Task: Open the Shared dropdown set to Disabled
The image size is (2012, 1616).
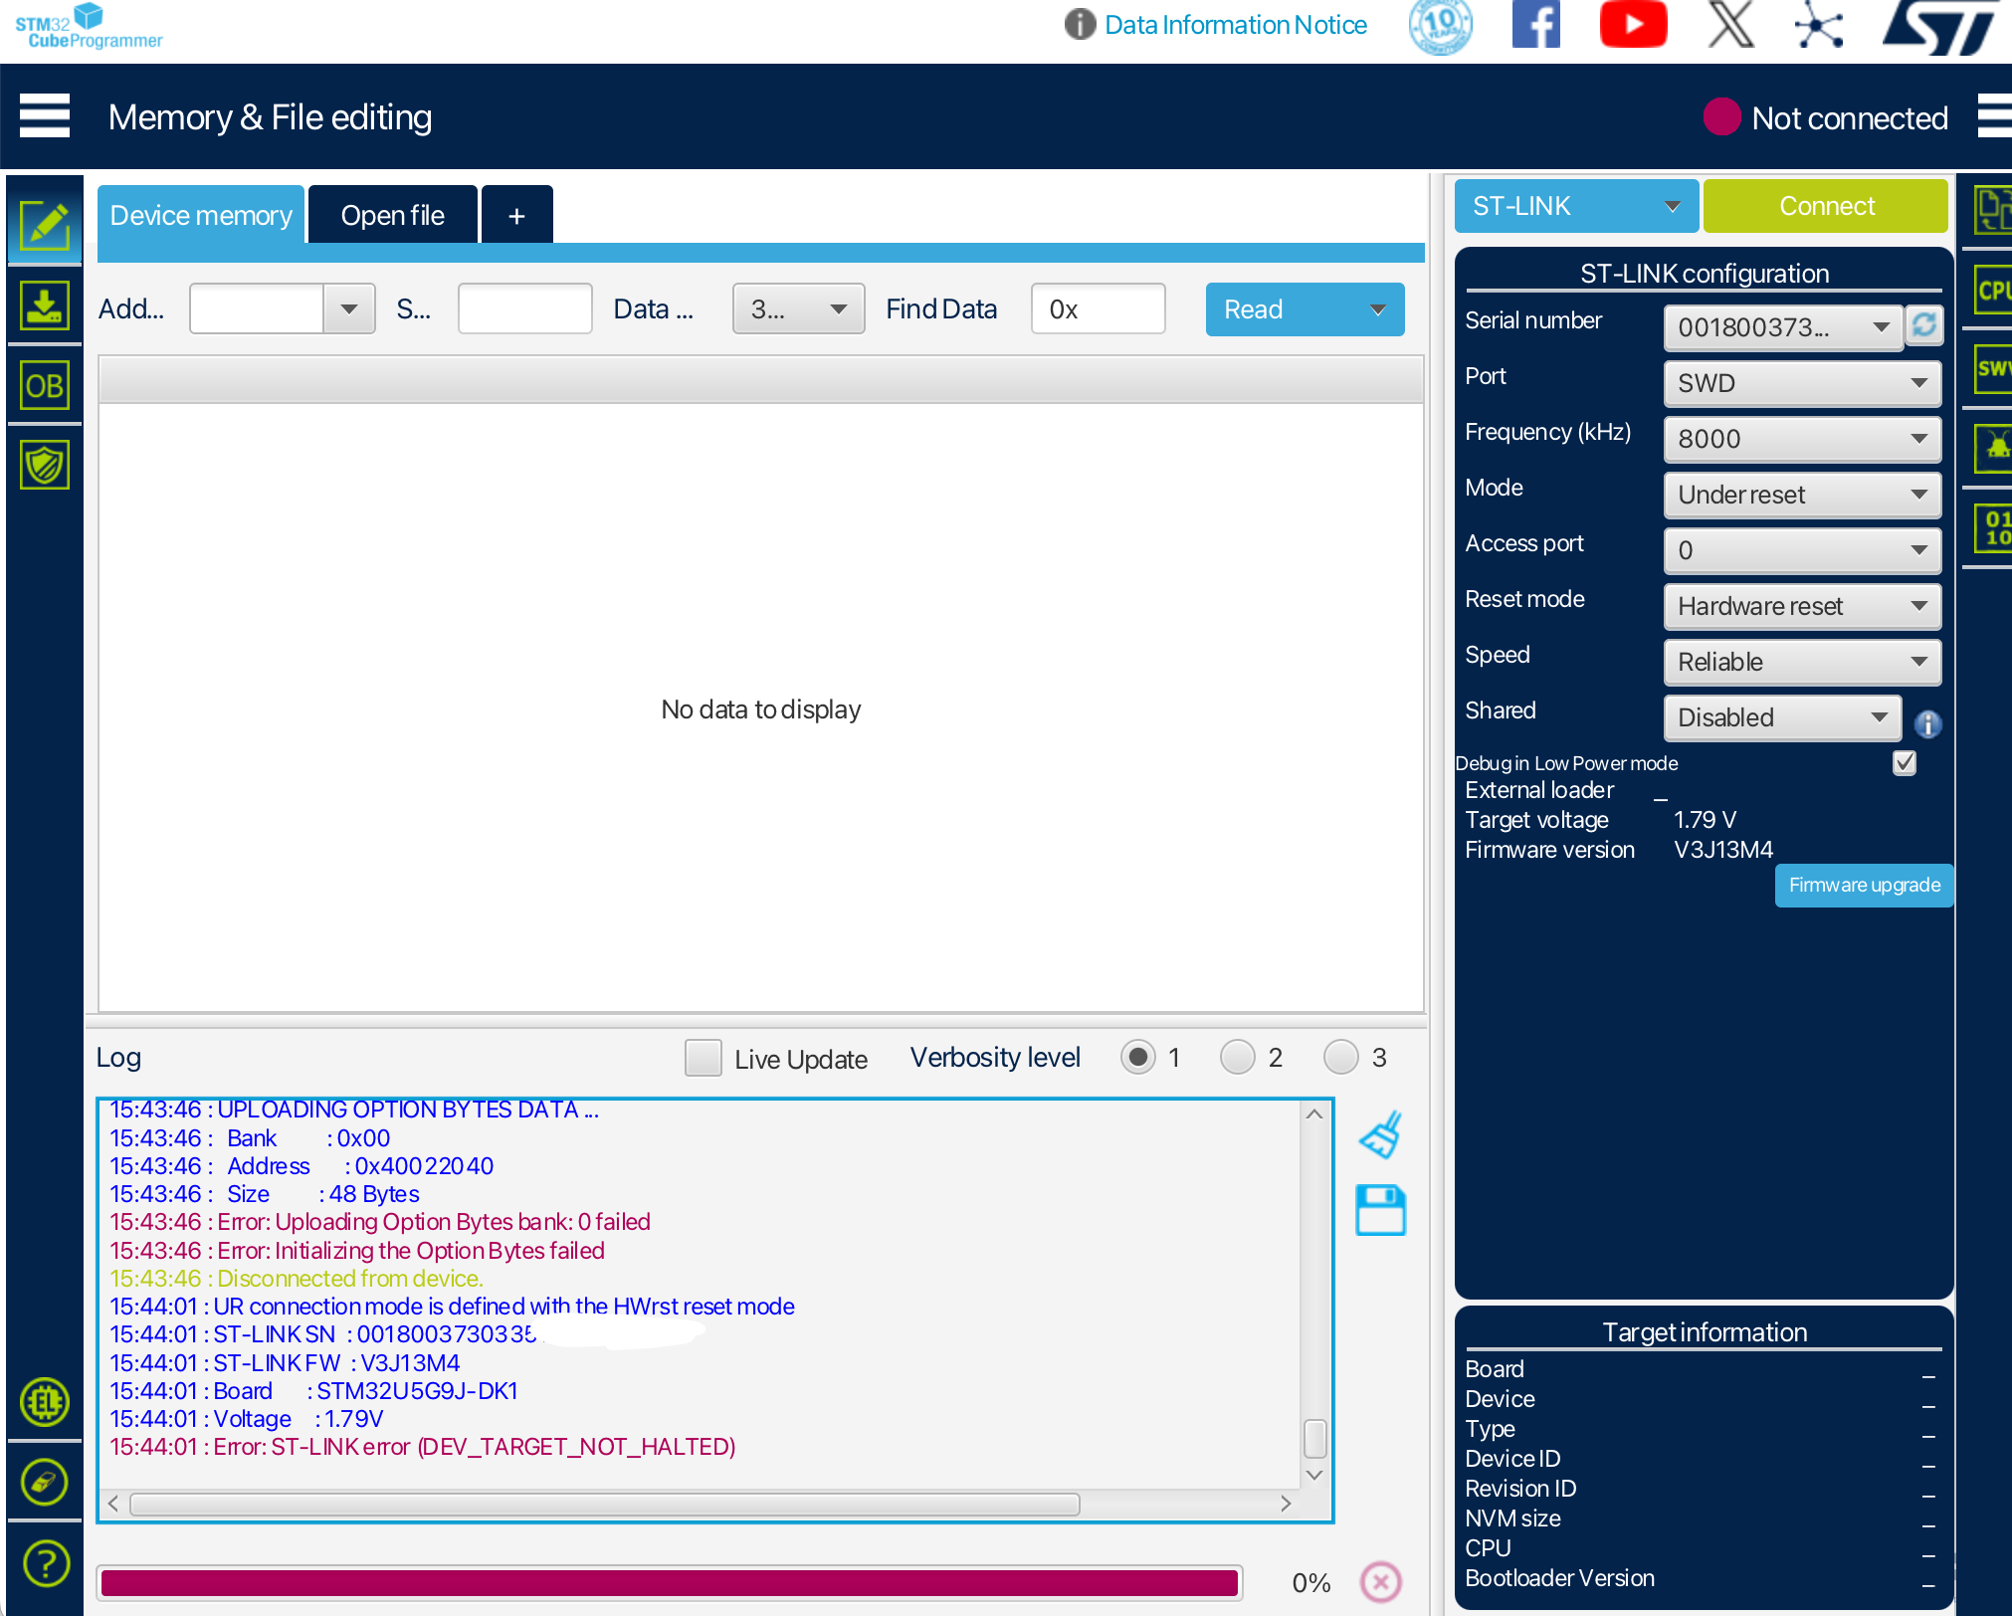Action: click(x=1782, y=717)
